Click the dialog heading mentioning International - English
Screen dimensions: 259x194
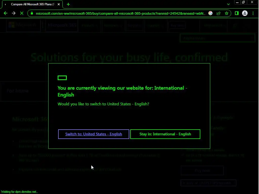point(122,91)
